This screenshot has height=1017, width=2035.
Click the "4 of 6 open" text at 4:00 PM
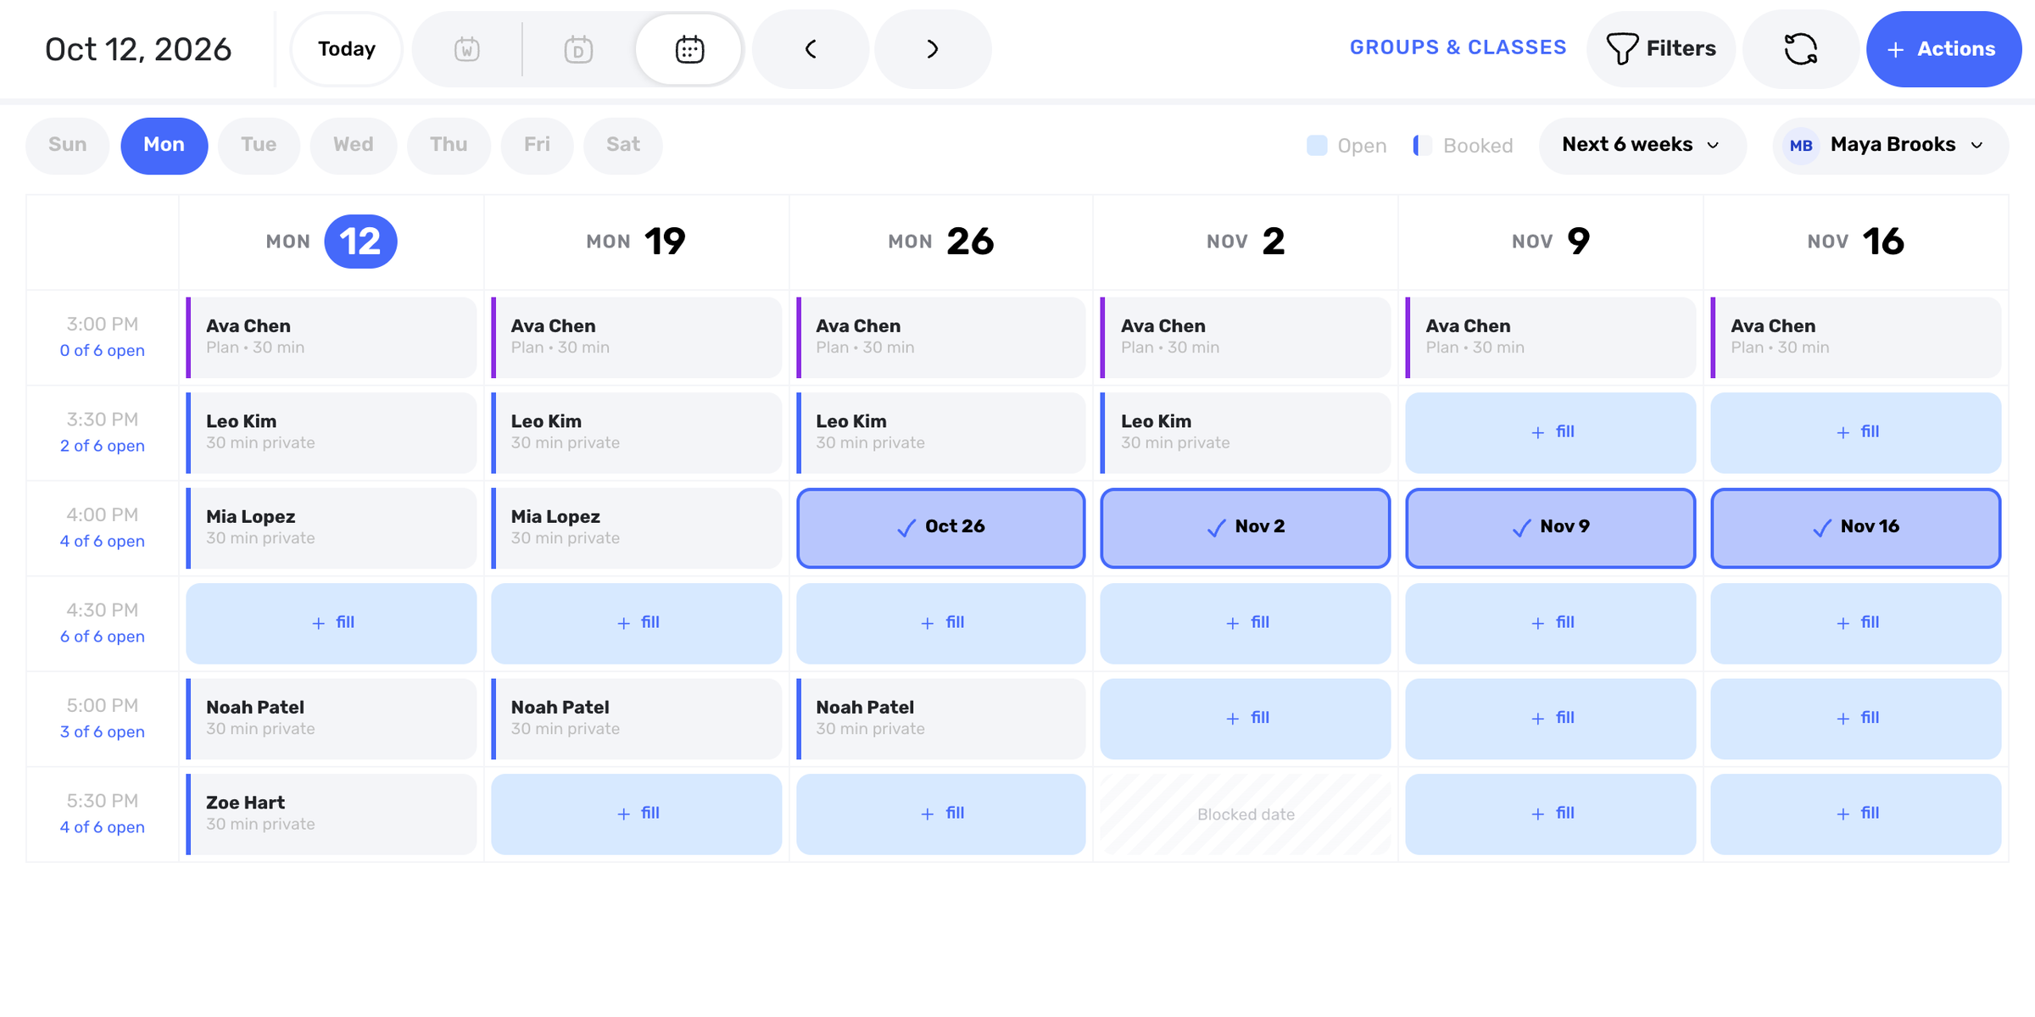tap(102, 541)
